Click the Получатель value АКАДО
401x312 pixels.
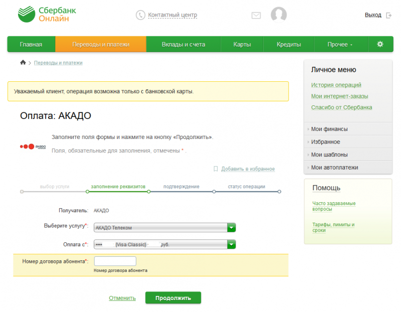click(101, 210)
